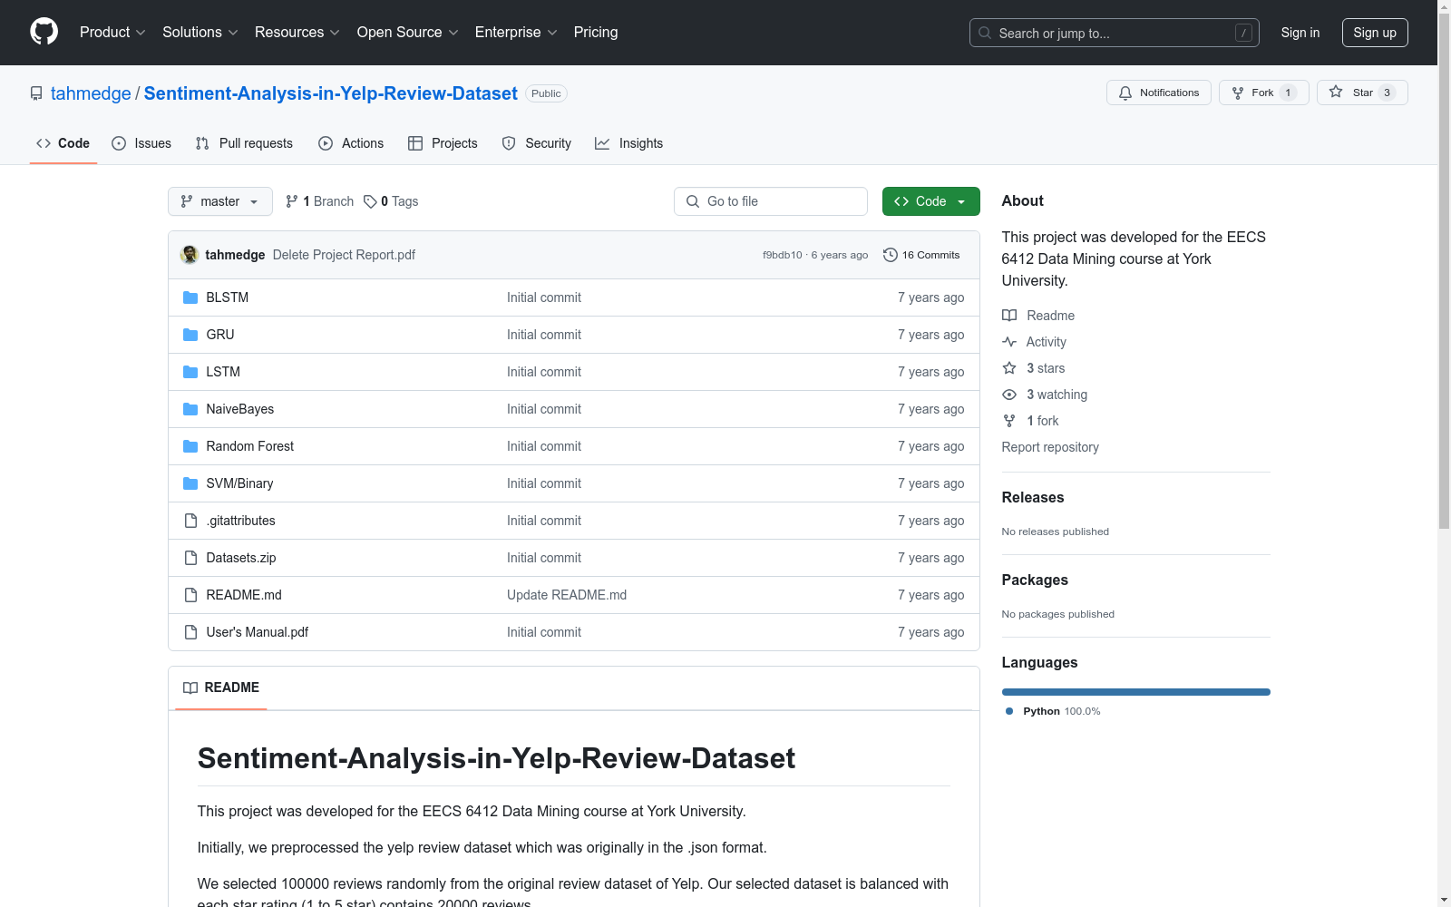Click the Search or jump to field

tap(1115, 33)
